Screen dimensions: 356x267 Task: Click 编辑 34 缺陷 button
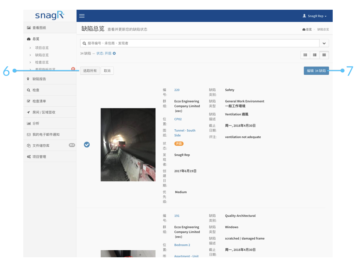pyautogui.click(x=316, y=71)
